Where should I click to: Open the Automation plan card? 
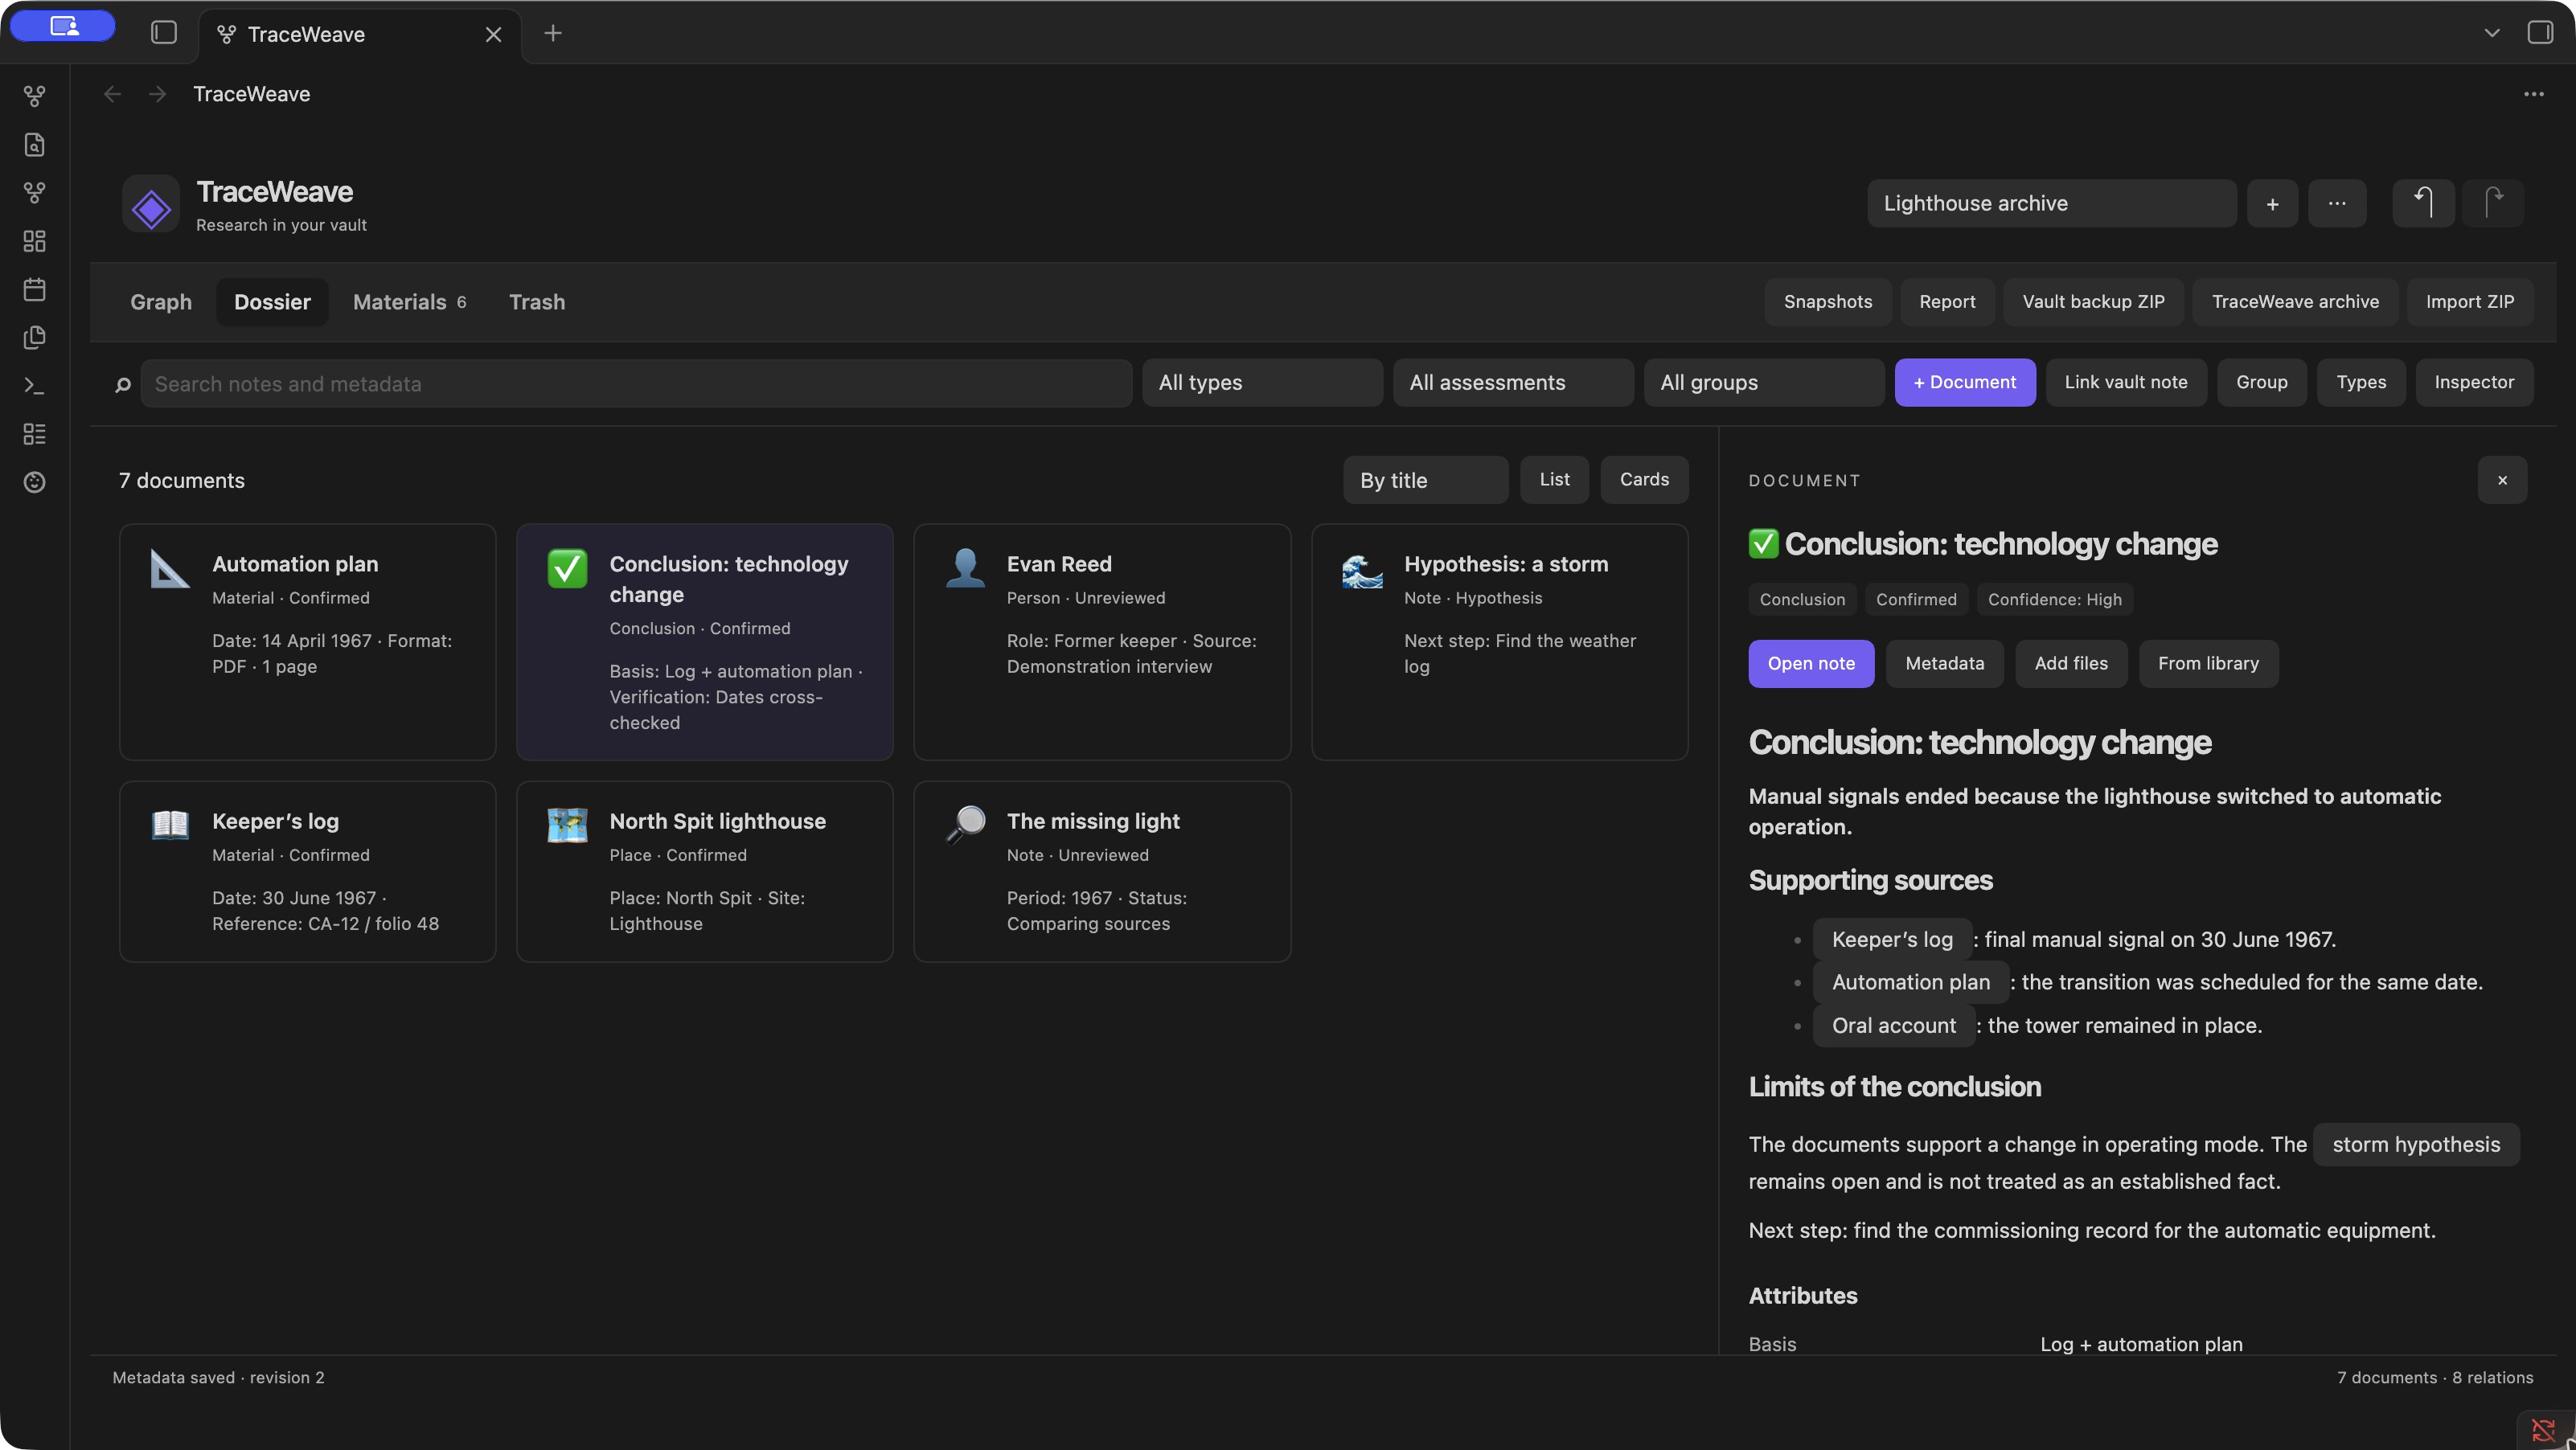point(308,642)
